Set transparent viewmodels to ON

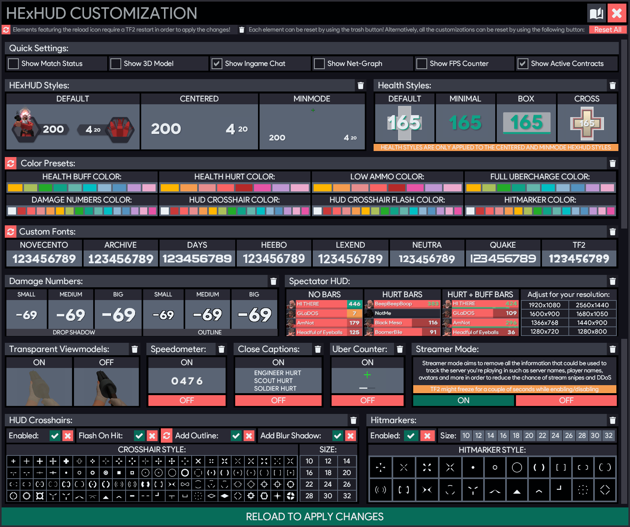[39, 382]
